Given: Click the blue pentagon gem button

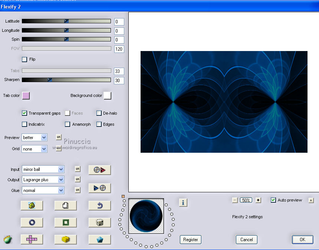Looking at the screenshot, I should (99, 239).
